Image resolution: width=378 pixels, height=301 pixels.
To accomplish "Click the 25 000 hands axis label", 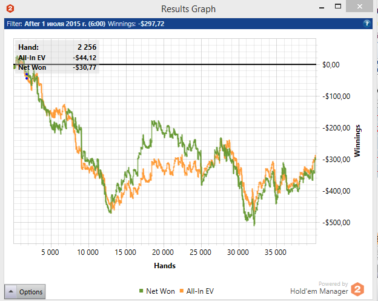I will [201, 252].
